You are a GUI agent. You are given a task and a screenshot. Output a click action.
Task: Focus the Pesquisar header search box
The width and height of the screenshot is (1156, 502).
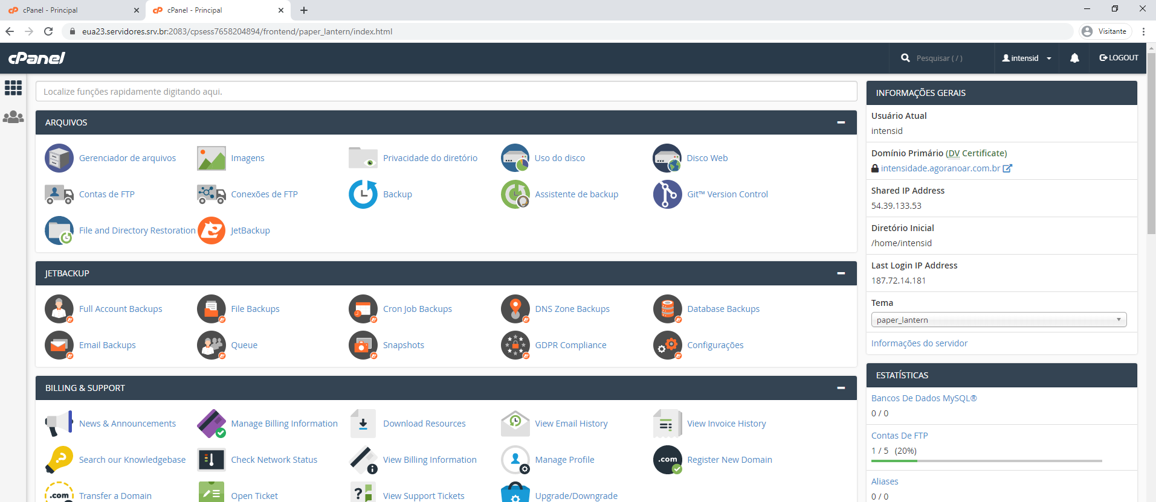[x=941, y=58]
